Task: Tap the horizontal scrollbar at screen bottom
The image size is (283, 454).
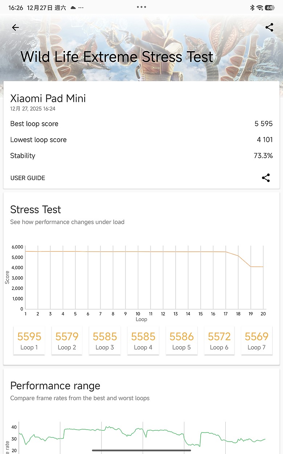Action: [x=141, y=451]
